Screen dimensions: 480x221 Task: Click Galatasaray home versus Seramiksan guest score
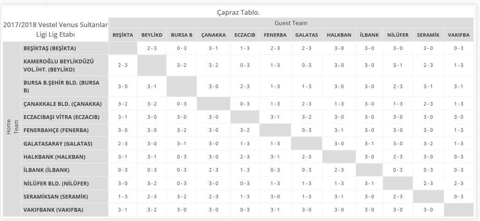(428, 144)
